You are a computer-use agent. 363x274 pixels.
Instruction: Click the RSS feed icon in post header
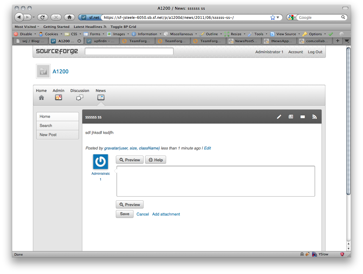(315, 117)
